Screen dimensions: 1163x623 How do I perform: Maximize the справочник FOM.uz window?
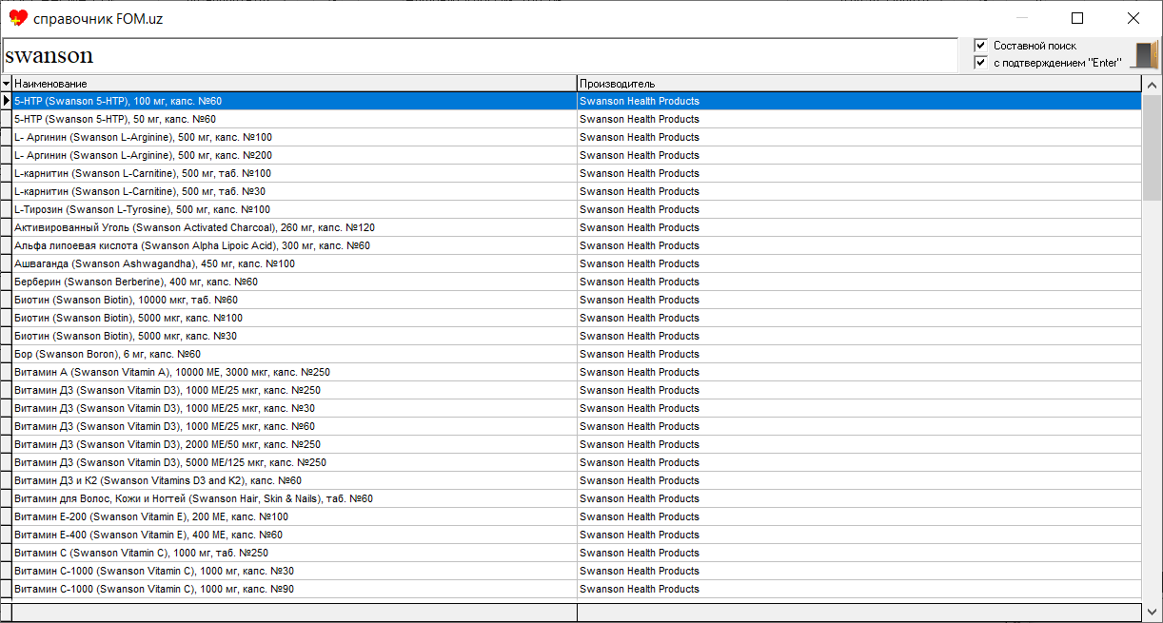pyautogui.click(x=1077, y=18)
